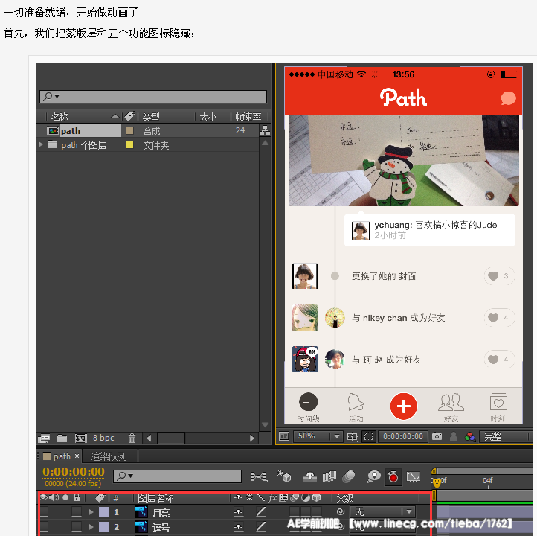Open the parent dropdown 无 for layer 月亮
The image size is (537, 536).
[x=382, y=512]
